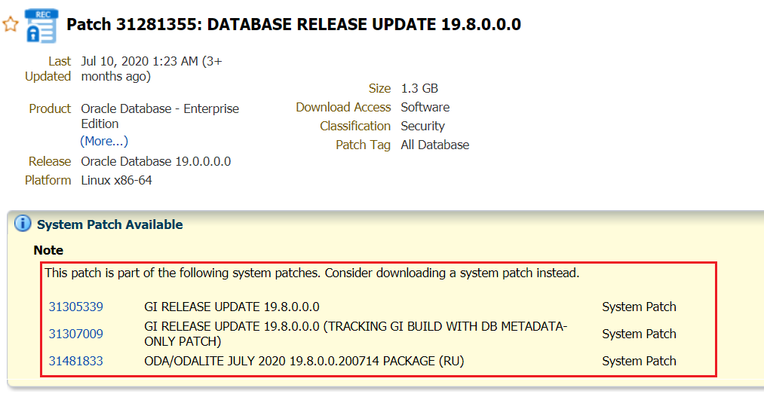Click the 'All Database' patch tag value

pyautogui.click(x=435, y=145)
